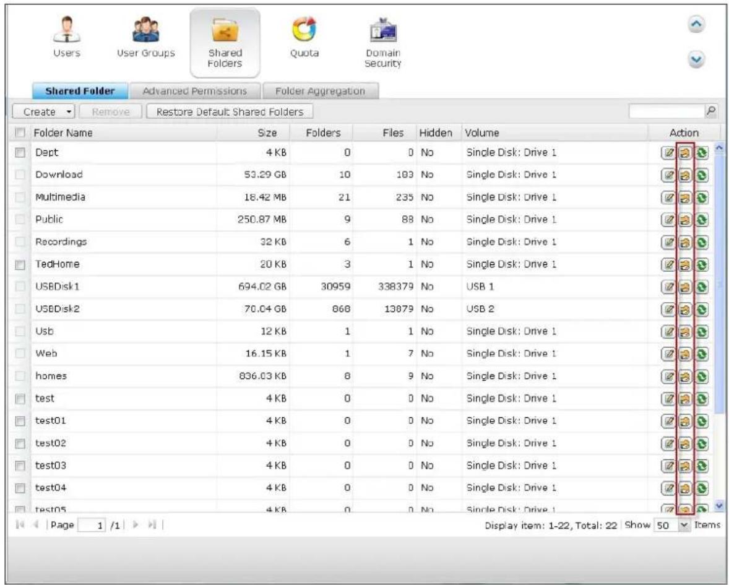Viewport: 729px width, 585px height.
Task: Select the Multimedia folder name
Action: pyautogui.click(x=61, y=197)
